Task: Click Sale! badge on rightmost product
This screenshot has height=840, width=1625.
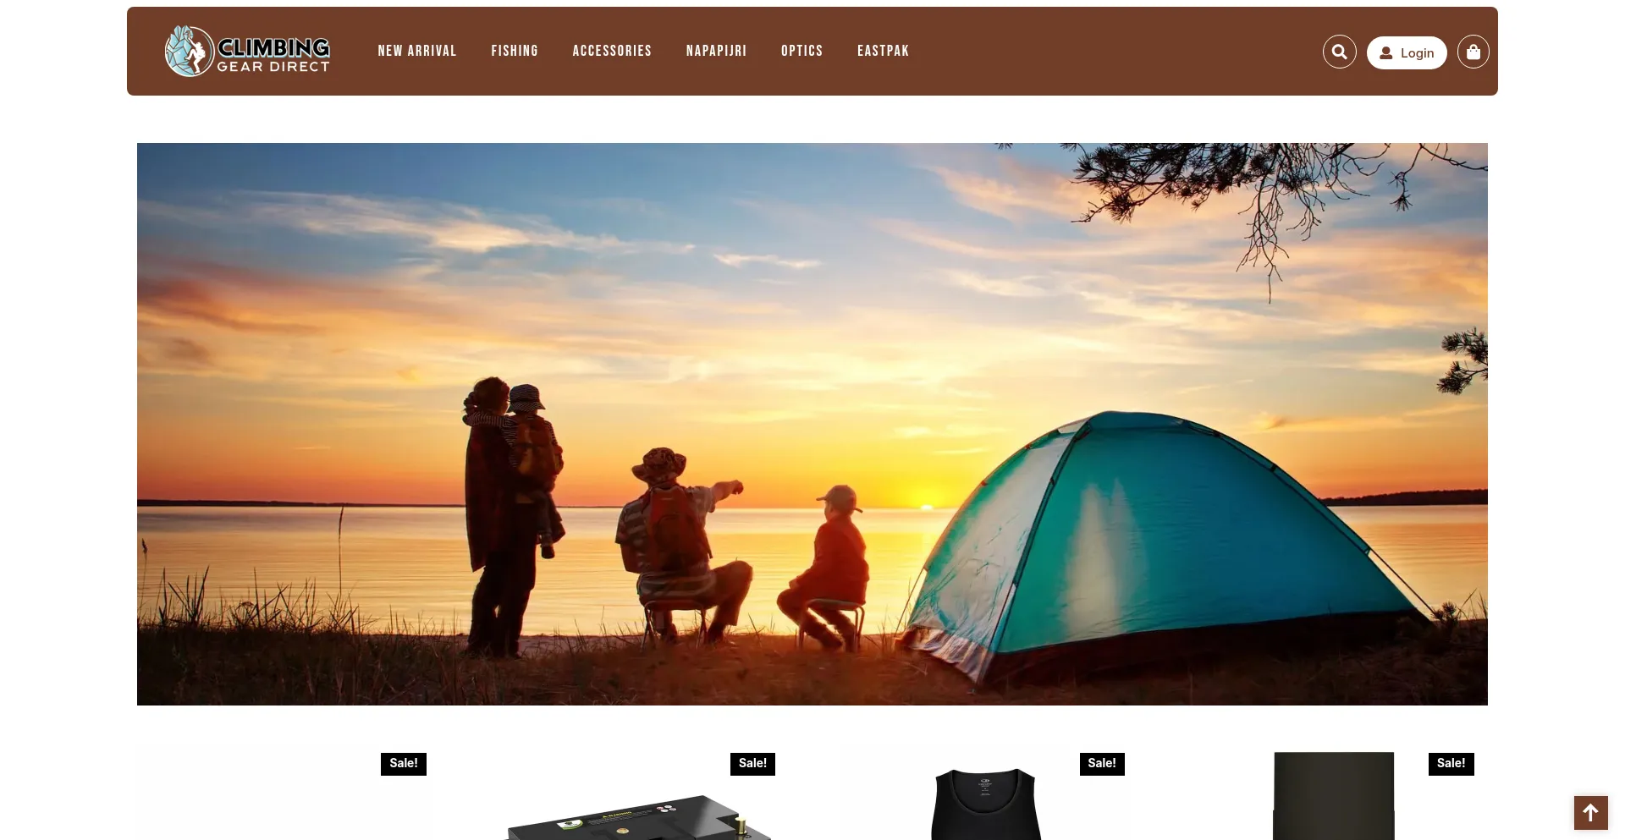Action: [x=1451, y=764]
